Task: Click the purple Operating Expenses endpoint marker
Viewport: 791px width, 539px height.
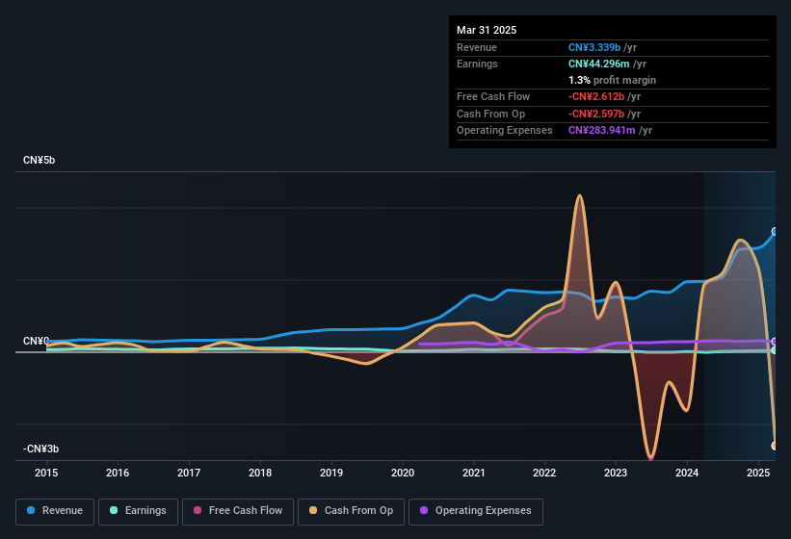Action: 775,342
